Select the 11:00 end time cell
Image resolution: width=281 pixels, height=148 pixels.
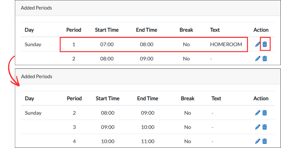point(148,141)
